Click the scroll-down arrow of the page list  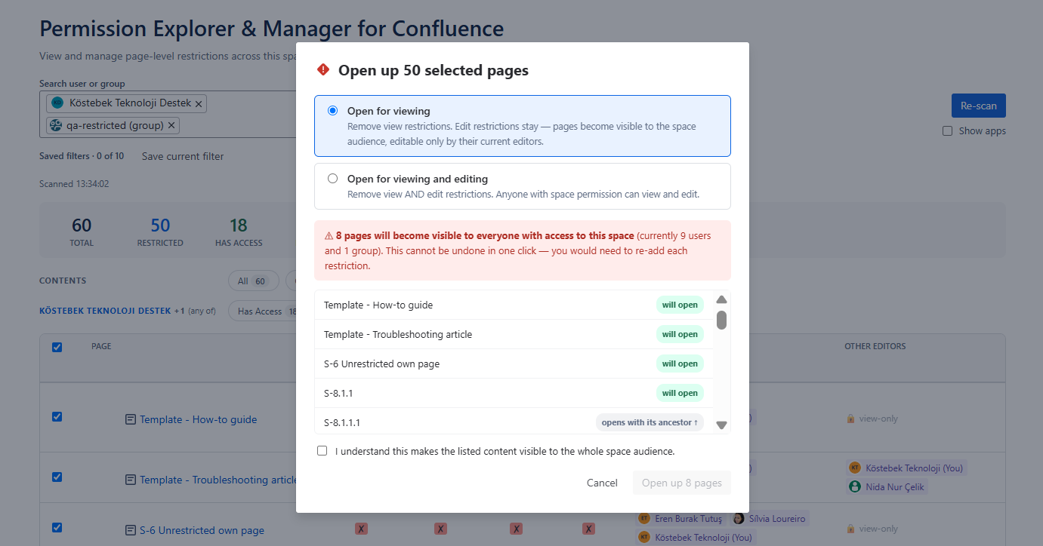[x=721, y=425]
